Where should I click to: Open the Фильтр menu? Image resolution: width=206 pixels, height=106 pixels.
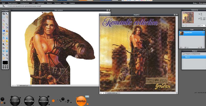pyautogui.click(x=49, y=3)
